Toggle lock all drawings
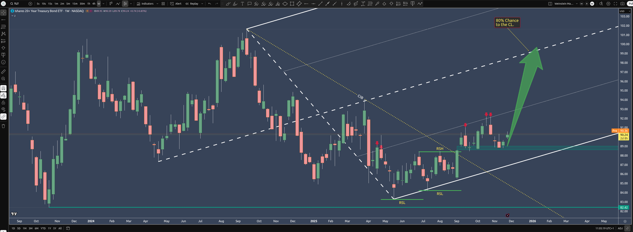 tap(3, 103)
